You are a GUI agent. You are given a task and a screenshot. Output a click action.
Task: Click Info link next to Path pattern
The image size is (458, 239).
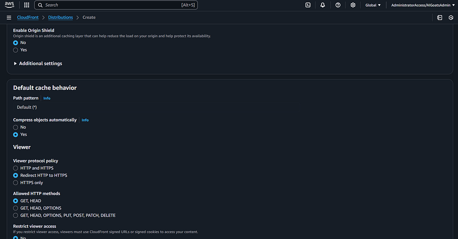(47, 98)
